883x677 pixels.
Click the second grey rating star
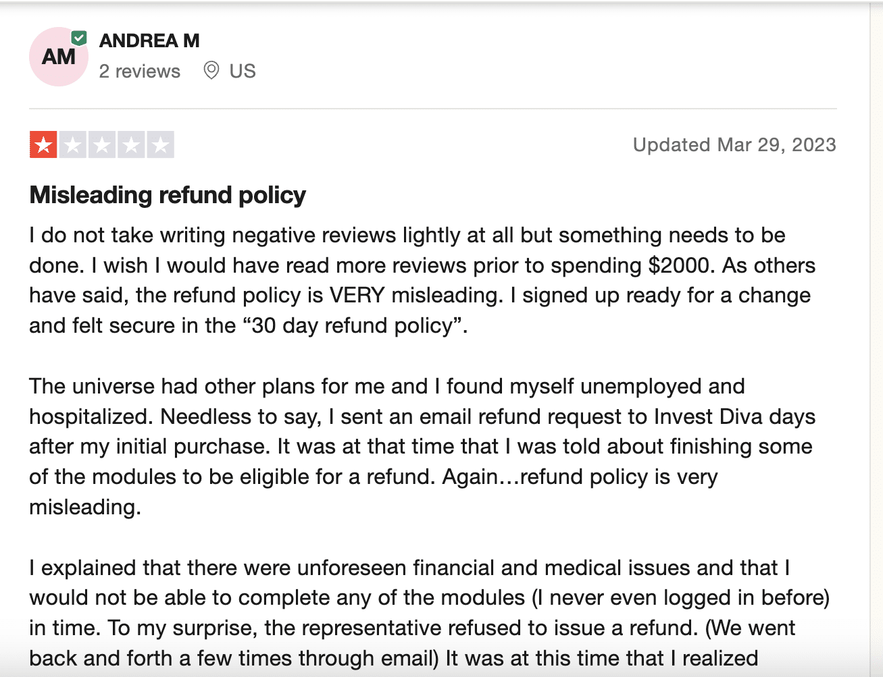point(72,144)
